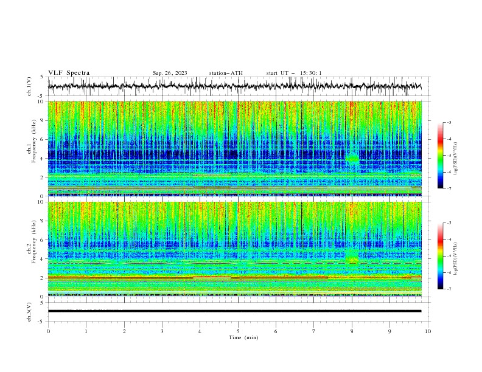This screenshot has height=372, width=482.
Task: Click the time axis tick label '10'
Action: 428,331
